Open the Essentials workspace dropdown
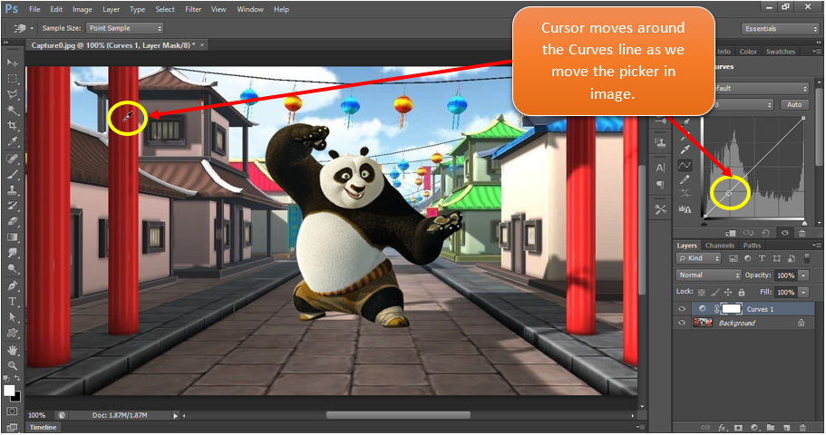The image size is (826, 435). tap(777, 28)
